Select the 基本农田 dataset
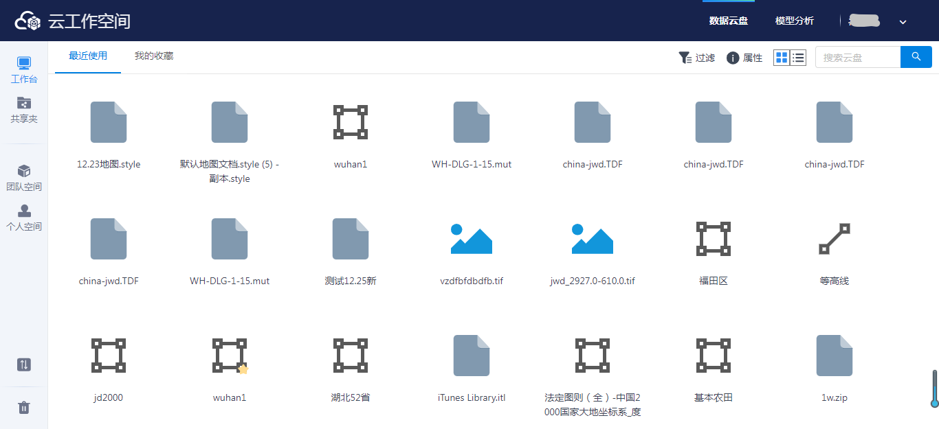The image size is (939, 429). pos(714,356)
